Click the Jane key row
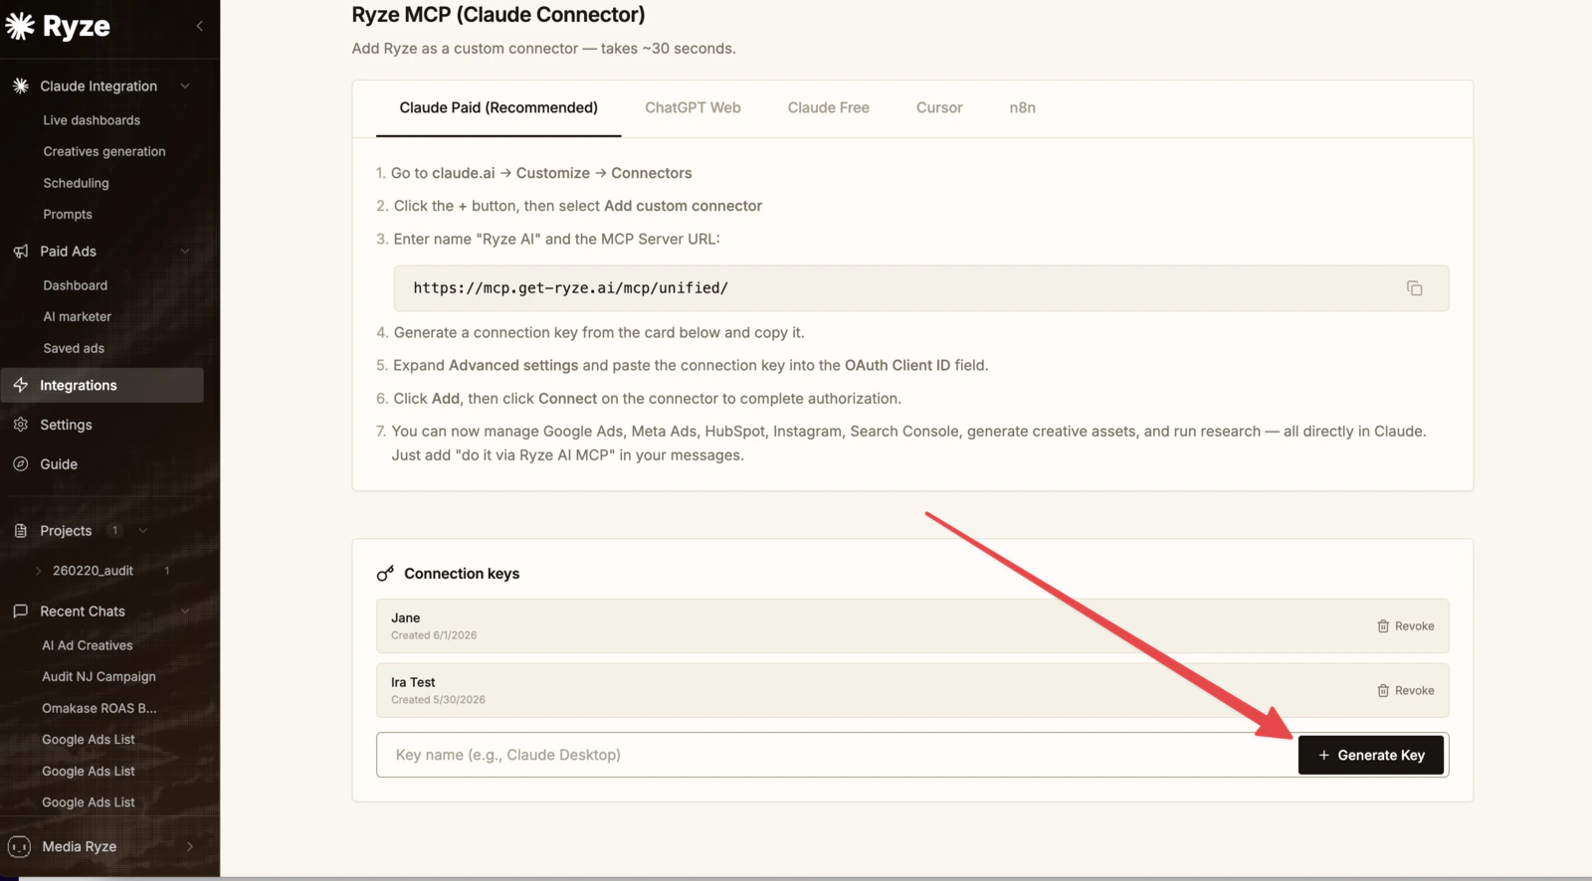The height and width of the screenshot is (881, 1592). click(912, 626)
